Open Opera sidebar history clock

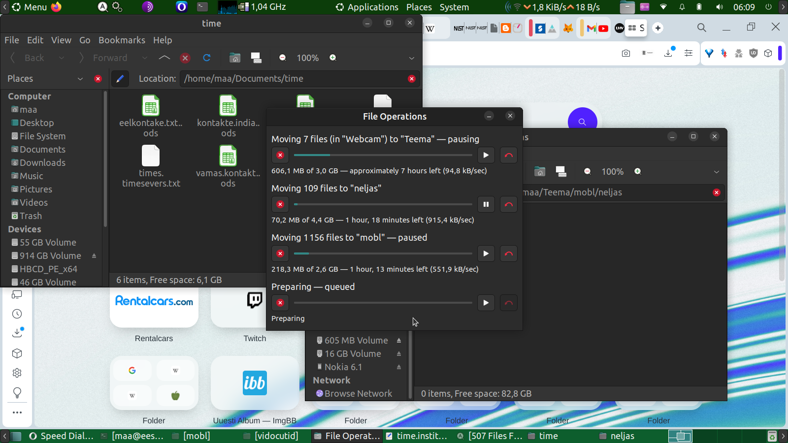pyautogui.click(x=17, y=314)
